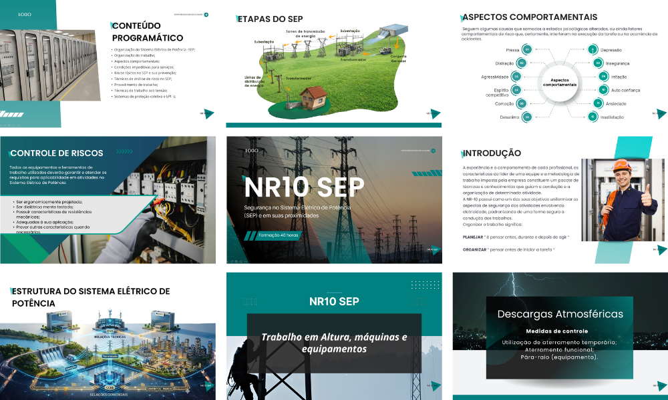This screenshot has width=668, height=400.
Task: Select the Estrutura do Sistema Elétrico de Potência slide
Action: [x=108, y=333]
